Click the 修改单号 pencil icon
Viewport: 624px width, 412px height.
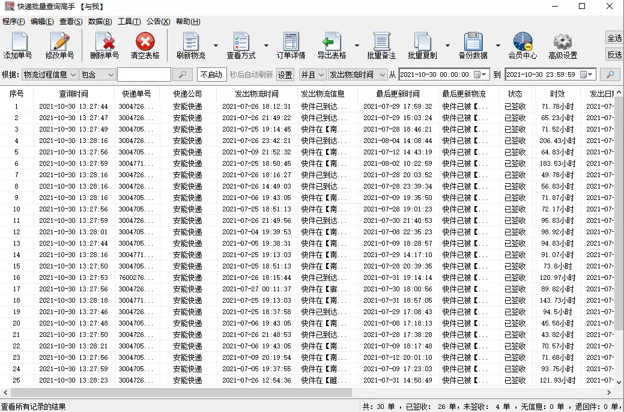pyautogui.click(x=59, y=41)
